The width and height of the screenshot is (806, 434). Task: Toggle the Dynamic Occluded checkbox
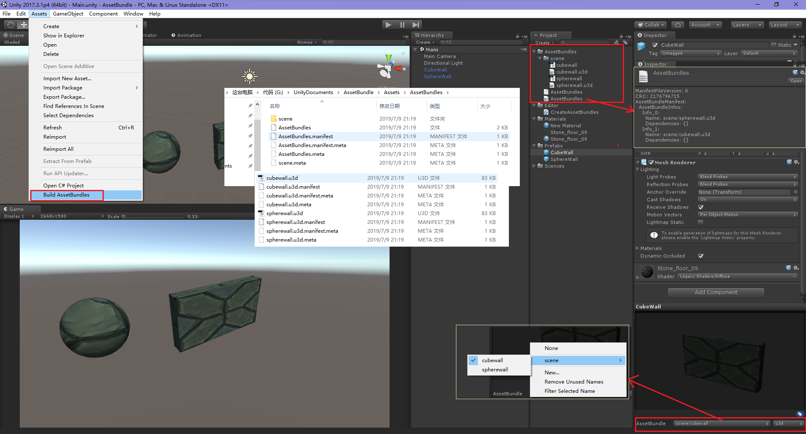pos(701,256)
